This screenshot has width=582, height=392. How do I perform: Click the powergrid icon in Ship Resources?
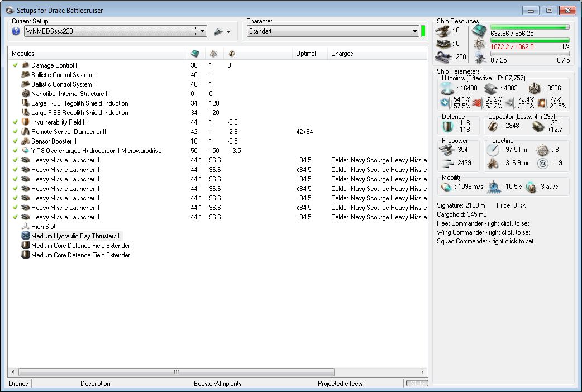[x=479, y=44]
